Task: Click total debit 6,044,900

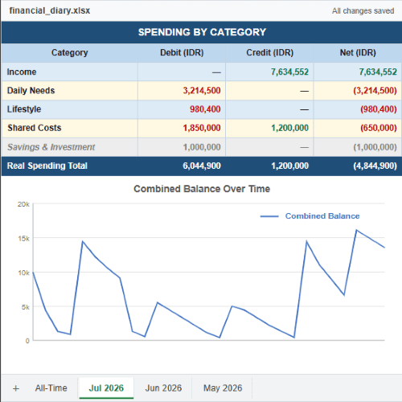Action: point(202,166)
